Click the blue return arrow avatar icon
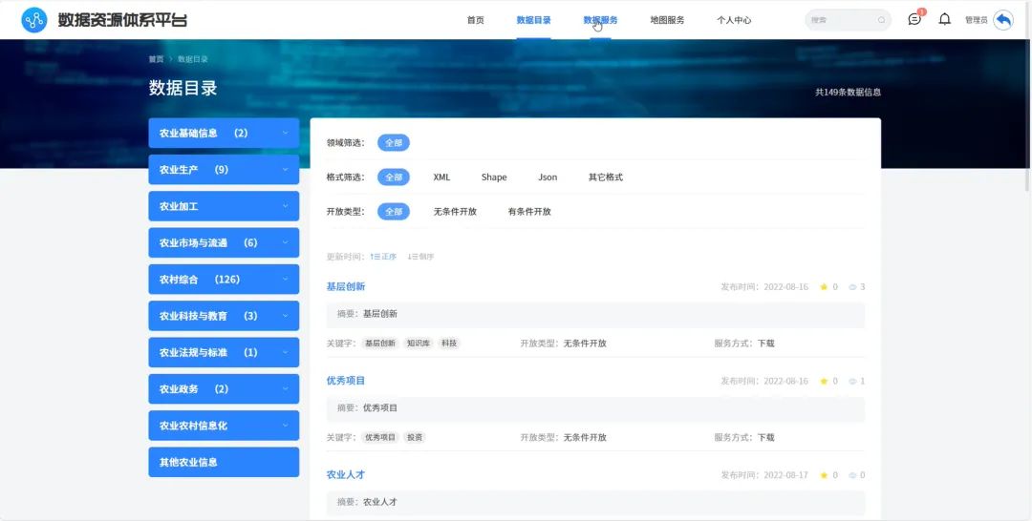 point(1002,20)
